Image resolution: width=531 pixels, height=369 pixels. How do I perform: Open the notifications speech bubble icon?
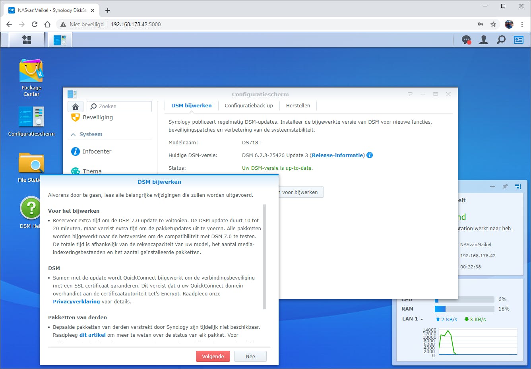click(466, 40)
